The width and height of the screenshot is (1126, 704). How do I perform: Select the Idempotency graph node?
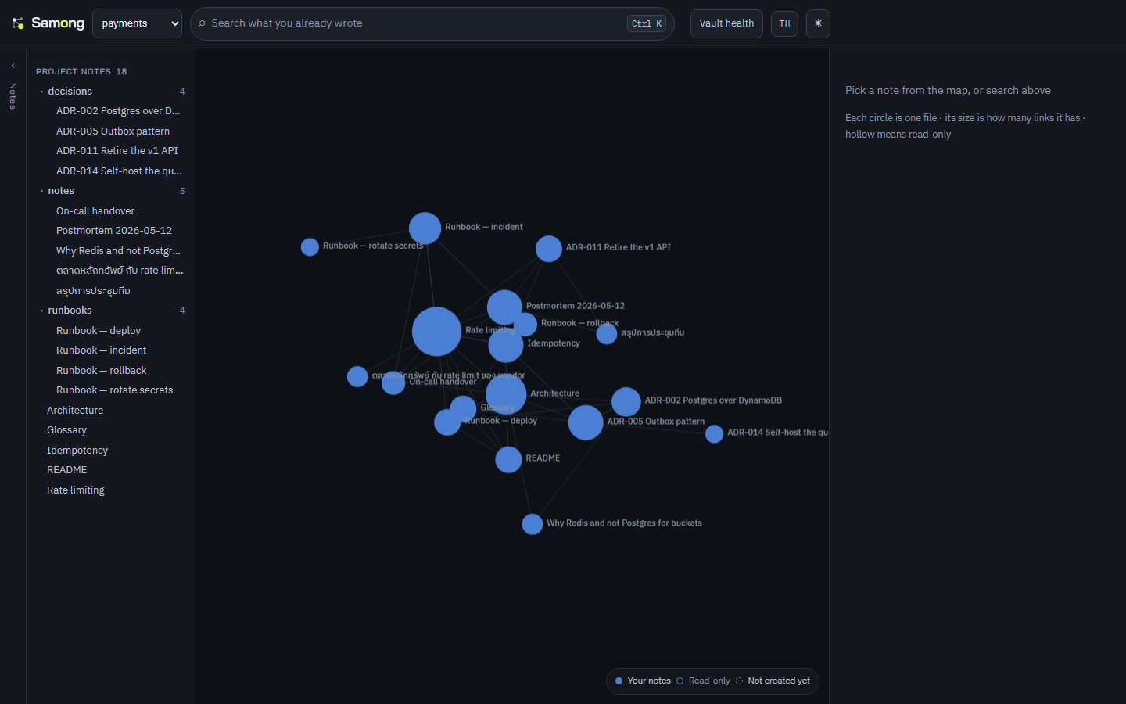point(506,346)
